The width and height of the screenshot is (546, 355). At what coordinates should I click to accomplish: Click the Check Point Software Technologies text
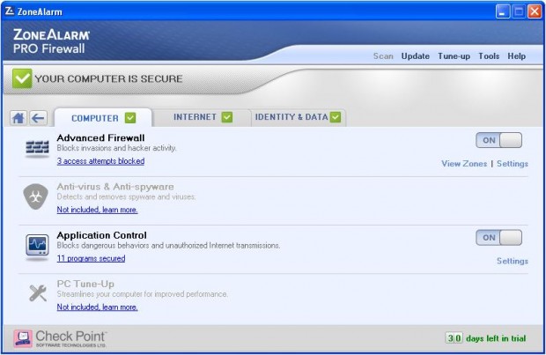click(x=70, y=339)
